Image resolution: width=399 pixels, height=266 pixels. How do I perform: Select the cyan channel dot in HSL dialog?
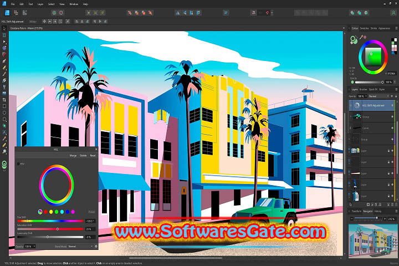pos(62,212)
